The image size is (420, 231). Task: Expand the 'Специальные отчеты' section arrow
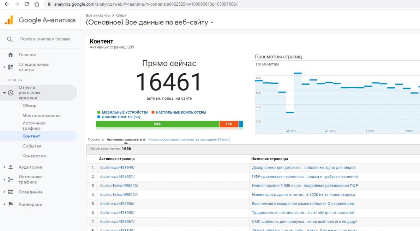click(x=4, y=67)
